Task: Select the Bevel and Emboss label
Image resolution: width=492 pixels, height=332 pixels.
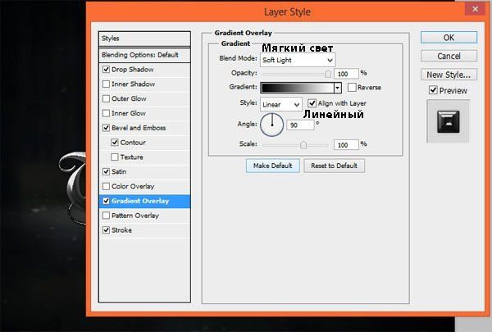Action: click(139, 128)
